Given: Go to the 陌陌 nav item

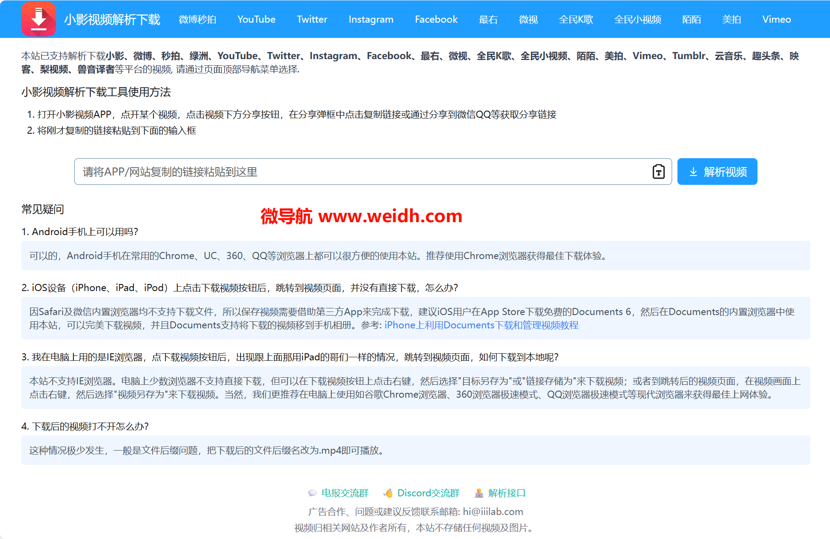Looking at the screenshot, I should click(692, 20).
